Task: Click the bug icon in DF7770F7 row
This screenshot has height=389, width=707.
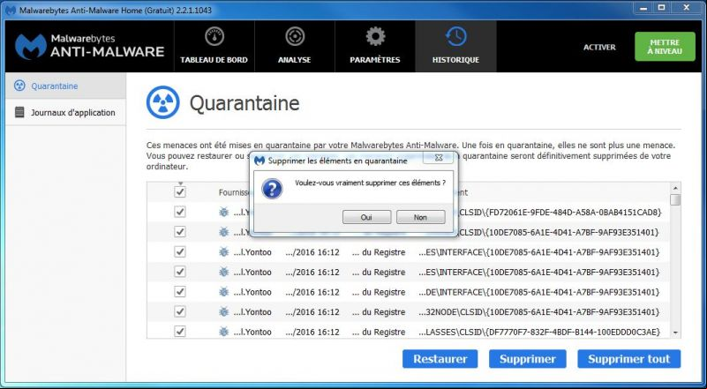Action: (223, 332)
